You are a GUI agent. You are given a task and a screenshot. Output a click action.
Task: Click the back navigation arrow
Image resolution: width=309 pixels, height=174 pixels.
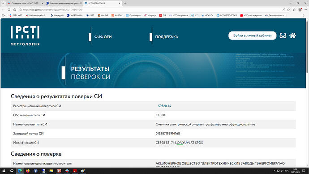coord(3,9)
